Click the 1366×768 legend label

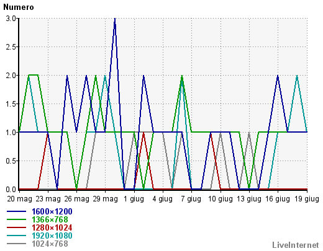point(50,219)
